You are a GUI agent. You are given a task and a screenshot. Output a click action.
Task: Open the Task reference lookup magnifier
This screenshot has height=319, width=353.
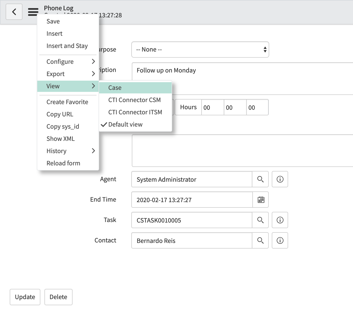tap(261, 220)
